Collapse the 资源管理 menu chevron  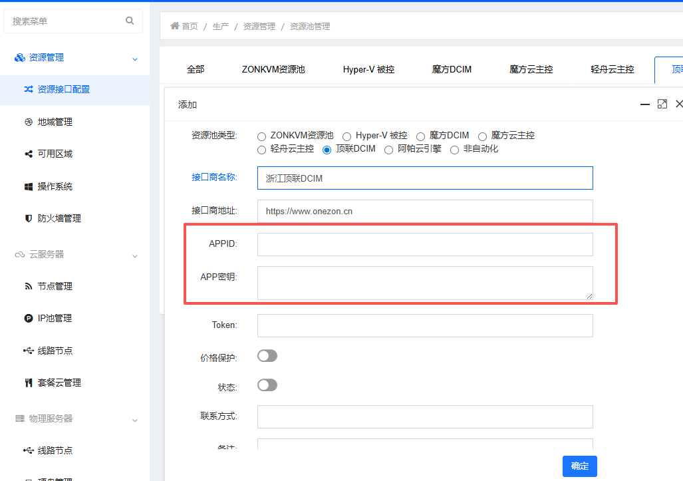coord(135,59)
